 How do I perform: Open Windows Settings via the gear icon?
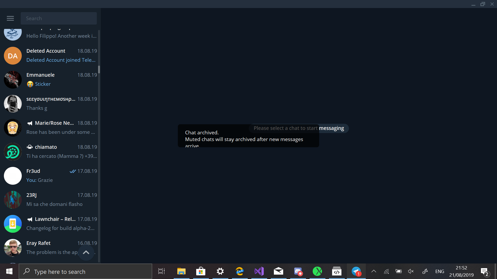click(220, 271)
